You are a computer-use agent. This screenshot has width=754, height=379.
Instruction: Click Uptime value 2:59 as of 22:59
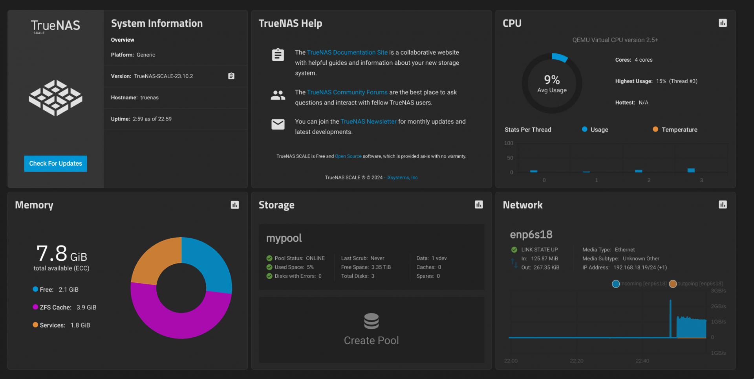click(152, 119)
